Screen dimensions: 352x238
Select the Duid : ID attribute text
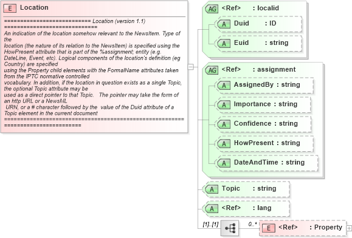pos(255,23)
